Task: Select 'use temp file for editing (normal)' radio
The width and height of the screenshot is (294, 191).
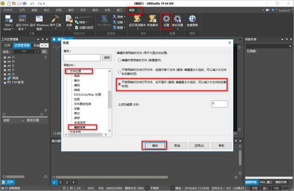Action: 119,60
